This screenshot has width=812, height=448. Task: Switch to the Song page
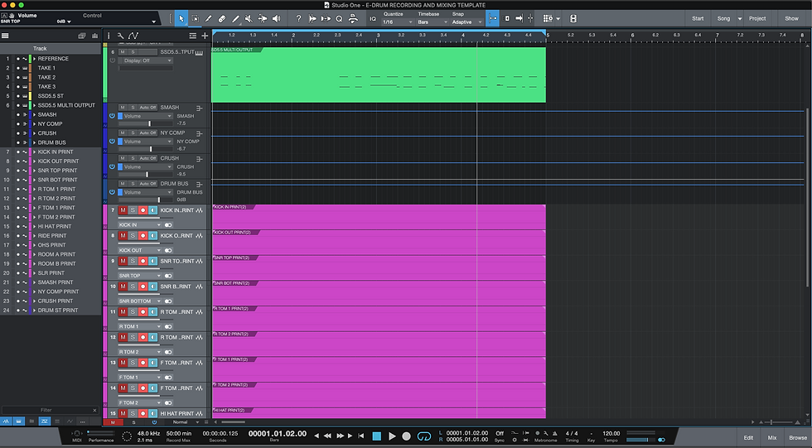723,18
